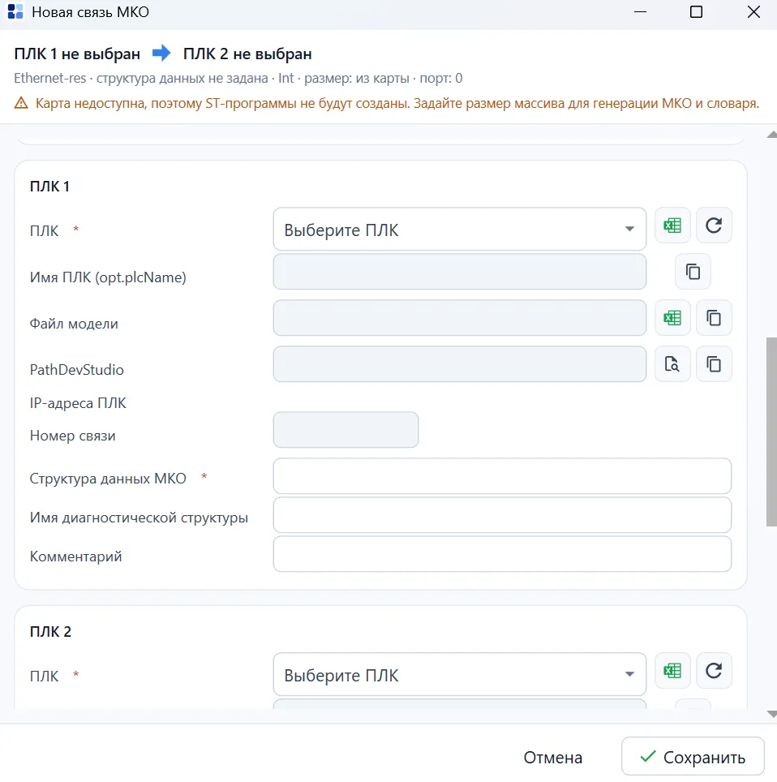Click the 'ПЛК 2 не выбран' heading
Screen dimensions: 777x782
(247, 54)
